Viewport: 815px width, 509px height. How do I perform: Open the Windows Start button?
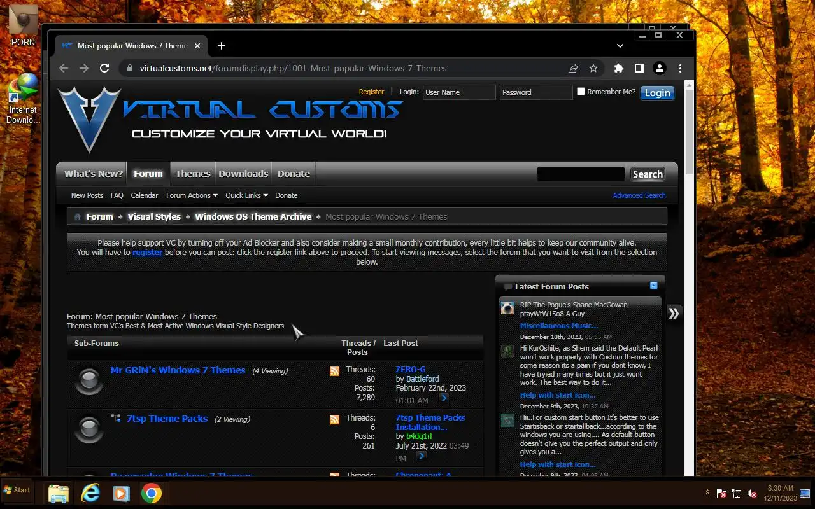(17, 491)
